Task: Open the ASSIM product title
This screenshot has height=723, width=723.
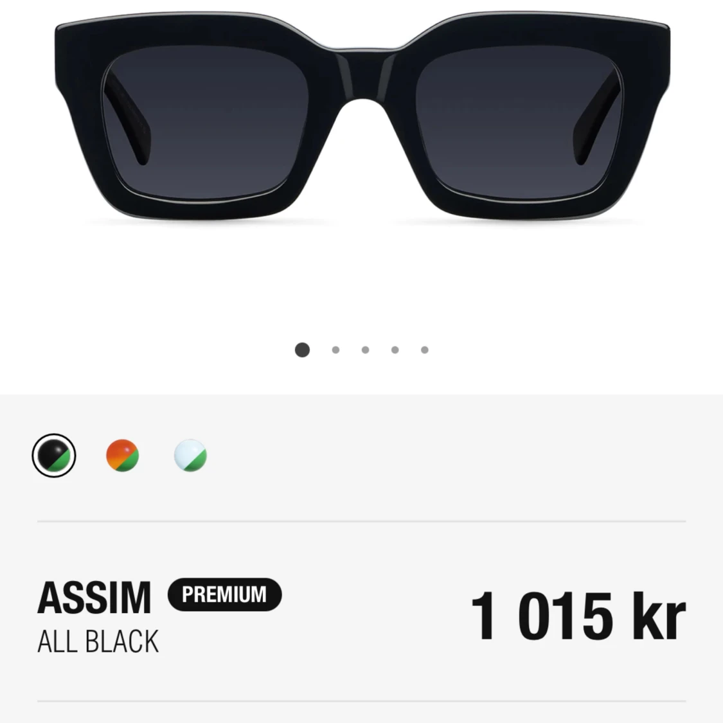Action: tap(94, 598)
